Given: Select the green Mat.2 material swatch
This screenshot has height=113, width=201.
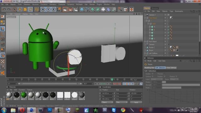Looking at the screenshot, I should pyautogui.click(x=24, y=95).
